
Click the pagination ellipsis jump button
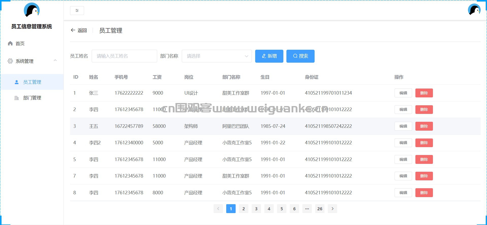click(307, 209)
